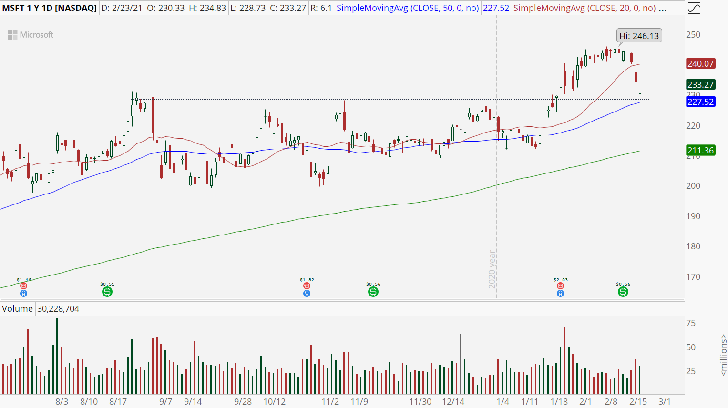Viewport: 728px width, 408px height.
Task: Click the date value D: 2/23/21
Action: pos(122,8)
